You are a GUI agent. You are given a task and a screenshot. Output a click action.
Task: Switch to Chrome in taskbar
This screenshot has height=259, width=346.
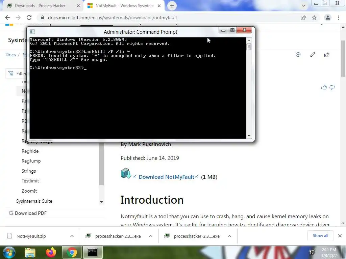coord(72,252)
